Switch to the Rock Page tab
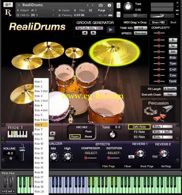The width and height of the screenshot is (182, 195). pos(147,166)
